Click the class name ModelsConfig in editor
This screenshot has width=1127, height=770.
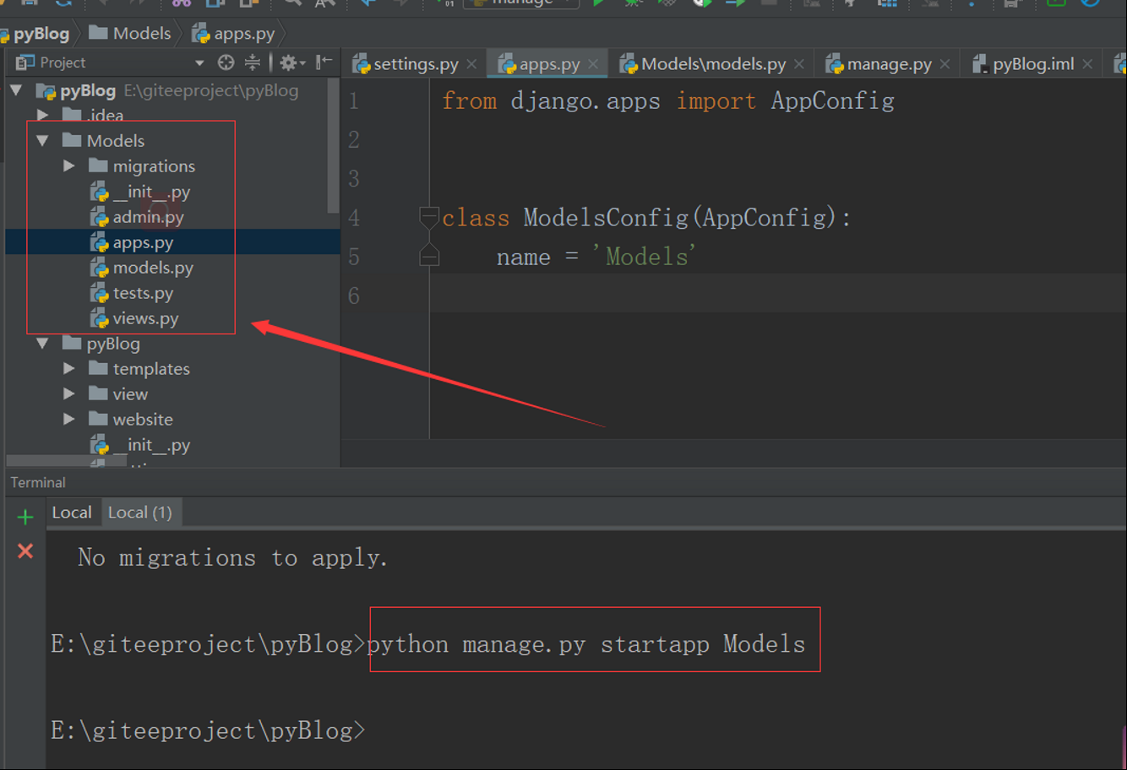606,218
